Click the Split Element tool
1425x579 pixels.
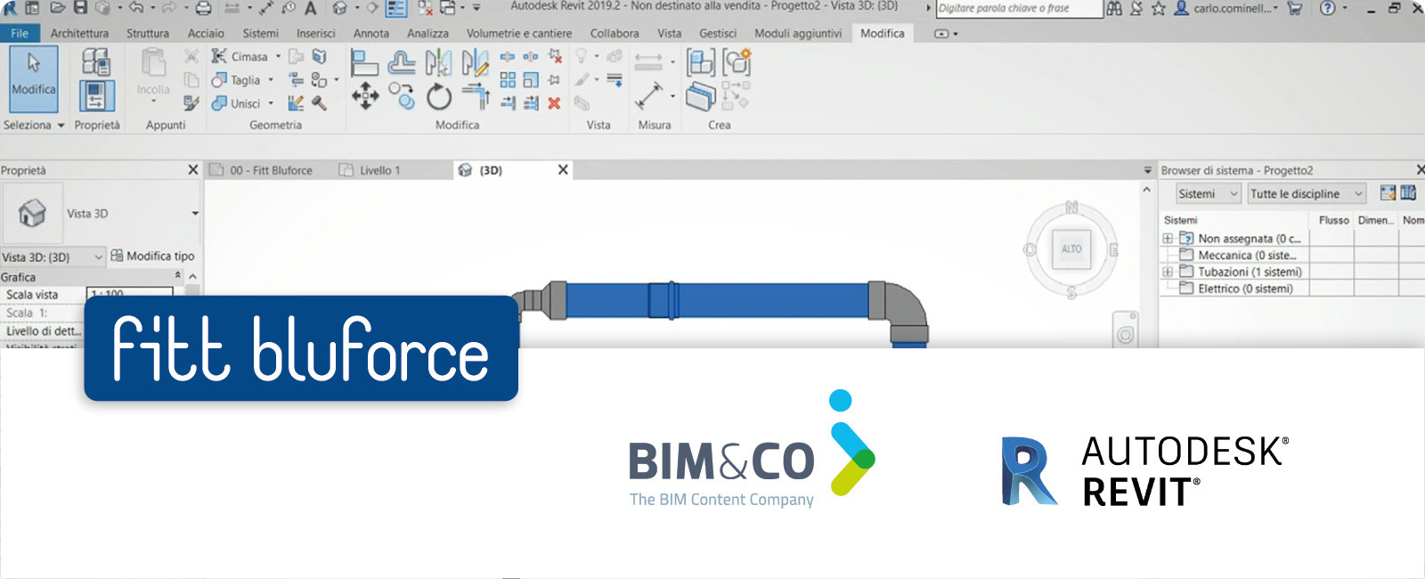coord(508,57)
